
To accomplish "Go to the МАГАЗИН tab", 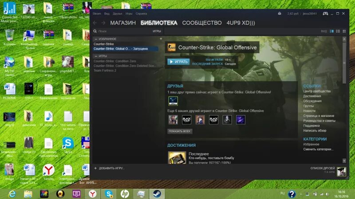I will (123, 23).
